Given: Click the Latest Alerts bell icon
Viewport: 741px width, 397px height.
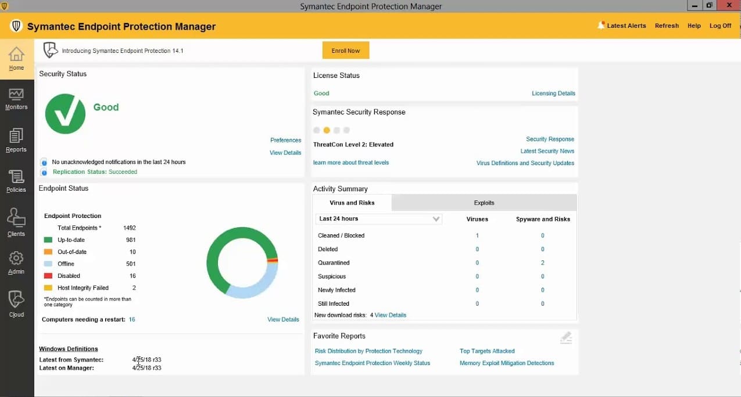Looking at the screenshot, I should click(601, 26).
